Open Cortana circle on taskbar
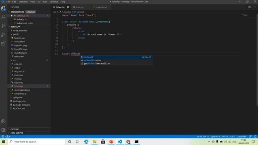 (x=70, y=141)
